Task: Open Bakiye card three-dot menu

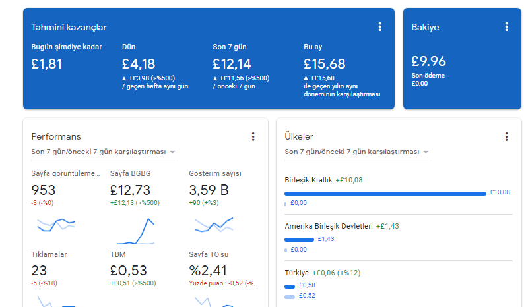Action: coord(507,27)
